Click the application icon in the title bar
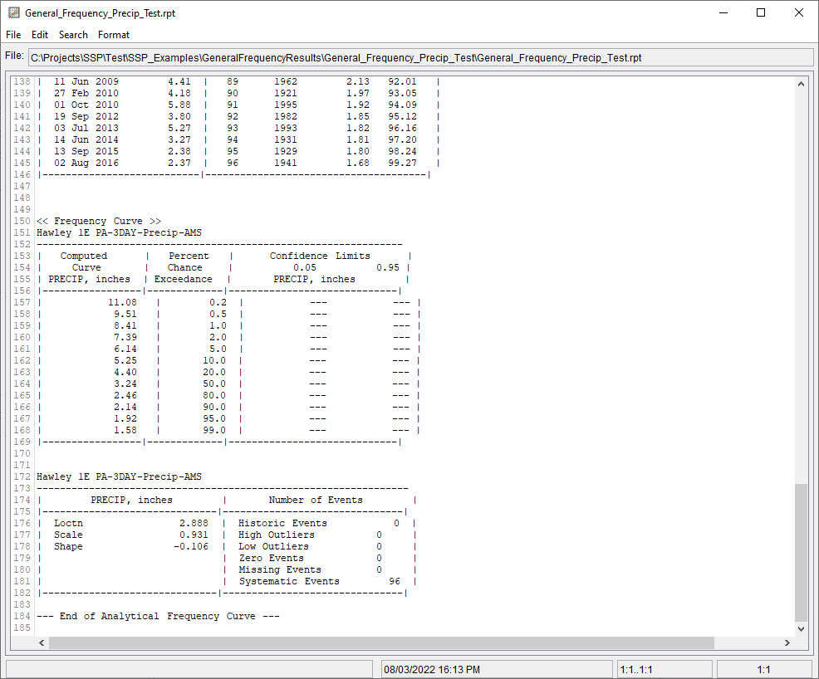Screen dimensions: 819x679 [x=13, y=12]
